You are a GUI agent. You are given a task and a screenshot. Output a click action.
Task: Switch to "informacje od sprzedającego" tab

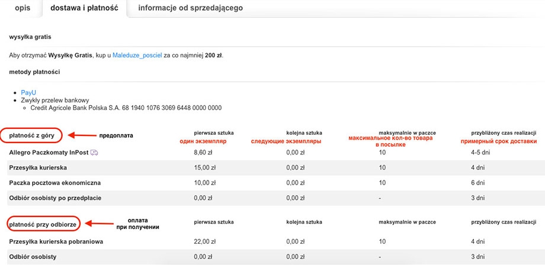[x=190, y=8]
